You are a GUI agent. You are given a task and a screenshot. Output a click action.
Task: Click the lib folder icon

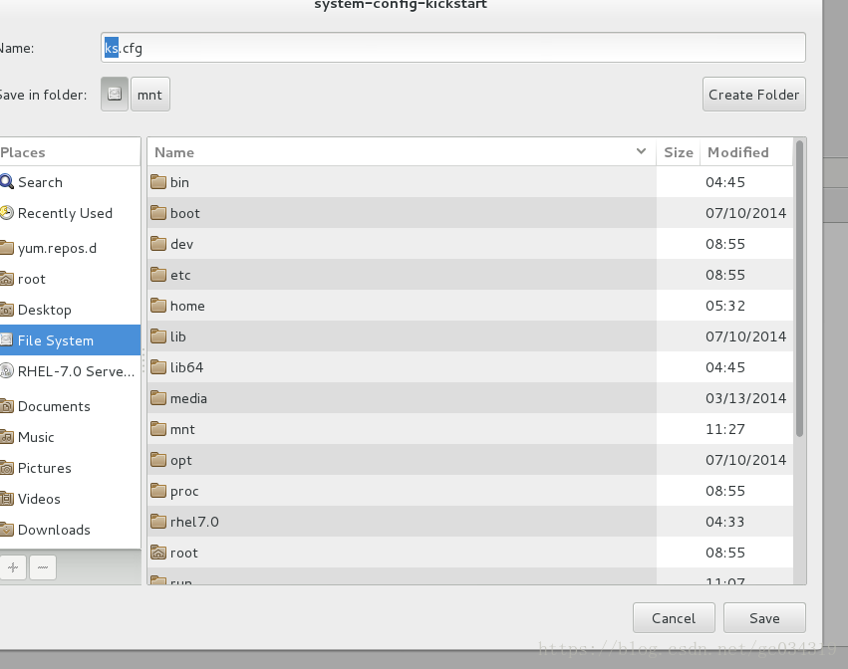click(158, 336)
